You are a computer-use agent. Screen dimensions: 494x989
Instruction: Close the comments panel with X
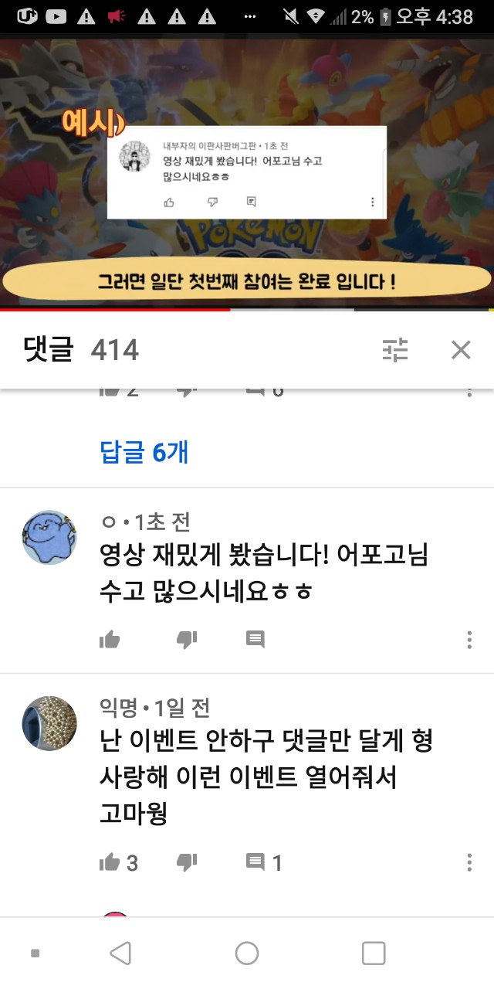[461, 351]
